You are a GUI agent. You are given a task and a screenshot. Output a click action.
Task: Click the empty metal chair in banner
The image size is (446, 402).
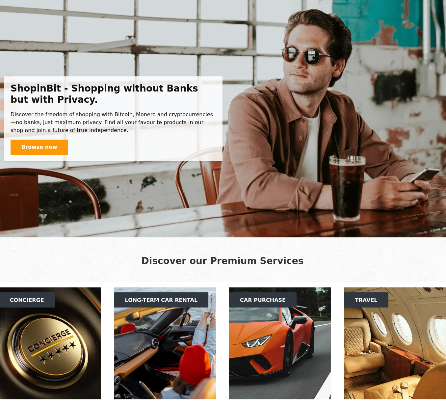[49, 194]
